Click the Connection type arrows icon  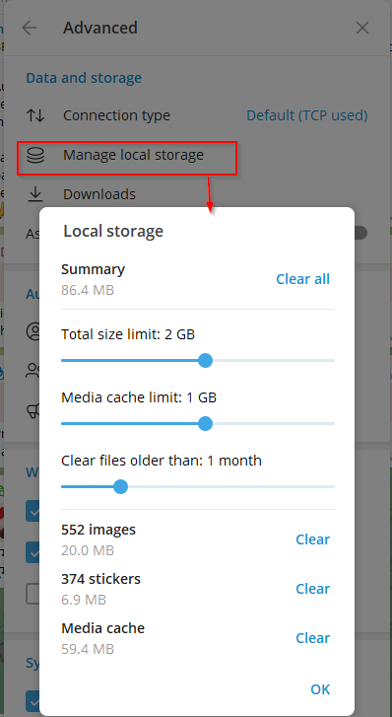[x=35, y=115]
